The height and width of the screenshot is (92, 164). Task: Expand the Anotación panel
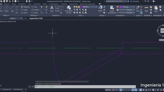pyautogui.click(x=56, y=15)
